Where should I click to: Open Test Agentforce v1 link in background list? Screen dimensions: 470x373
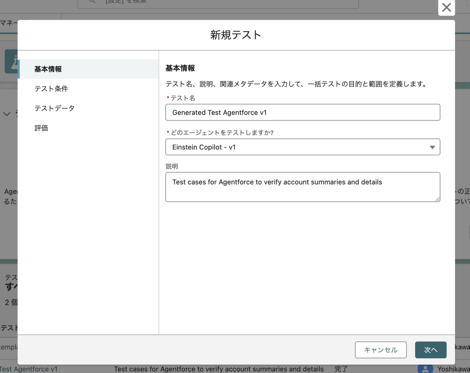(29, 369)
